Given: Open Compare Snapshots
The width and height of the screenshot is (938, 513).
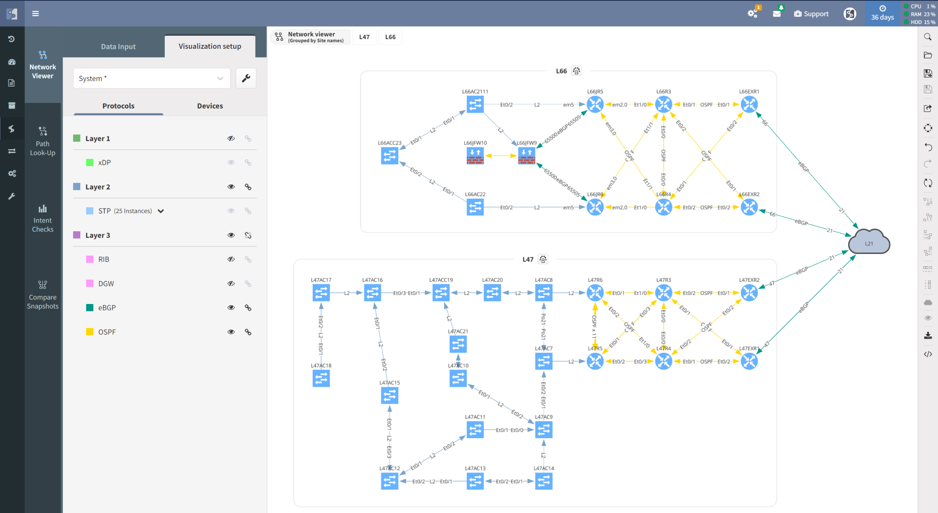Looking at the screenshot, I should 42,294.
